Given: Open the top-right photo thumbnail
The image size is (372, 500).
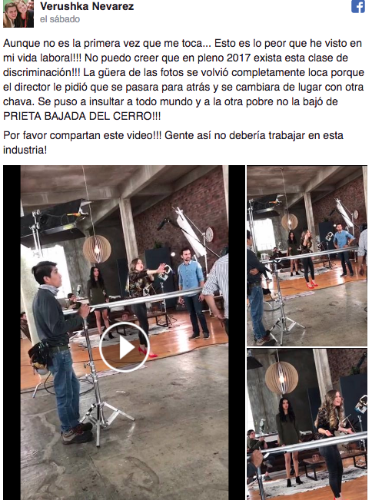Looking at the screenshot, I should 307,256.
